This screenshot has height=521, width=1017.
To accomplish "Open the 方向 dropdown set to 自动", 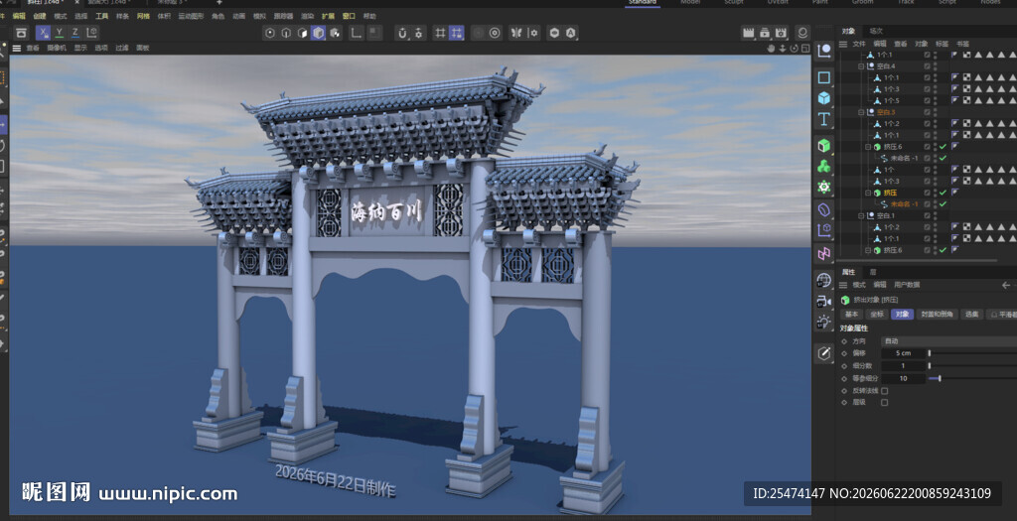I will point(948,341).
